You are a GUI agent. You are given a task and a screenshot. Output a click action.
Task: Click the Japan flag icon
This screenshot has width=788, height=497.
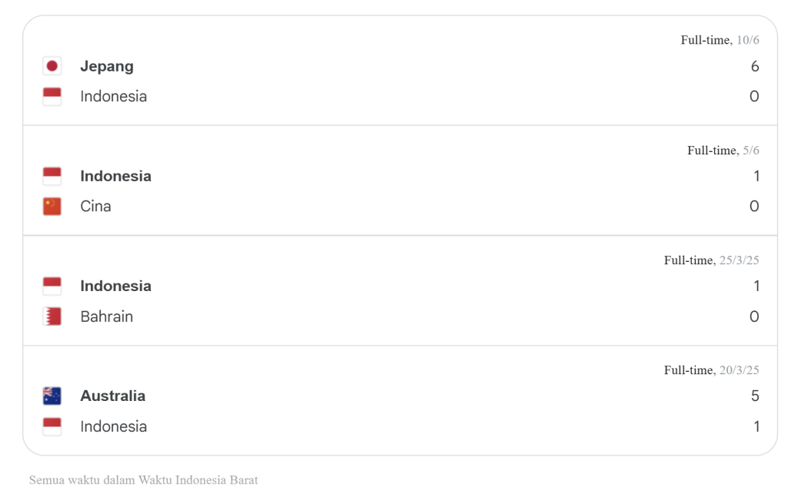(x=52, y=66)
